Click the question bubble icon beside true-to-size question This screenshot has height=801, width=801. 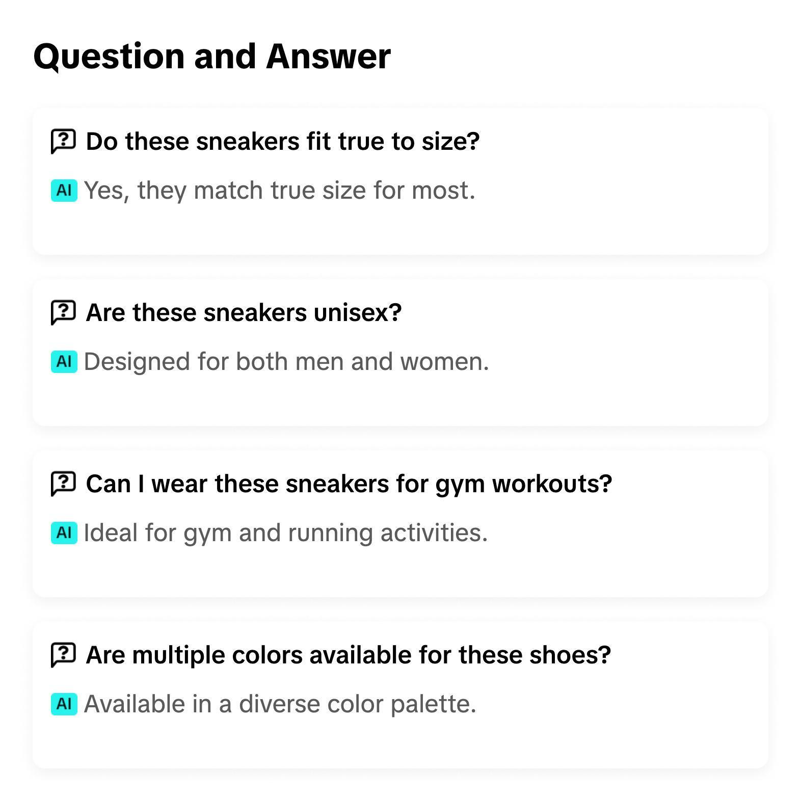click(62, 141)
